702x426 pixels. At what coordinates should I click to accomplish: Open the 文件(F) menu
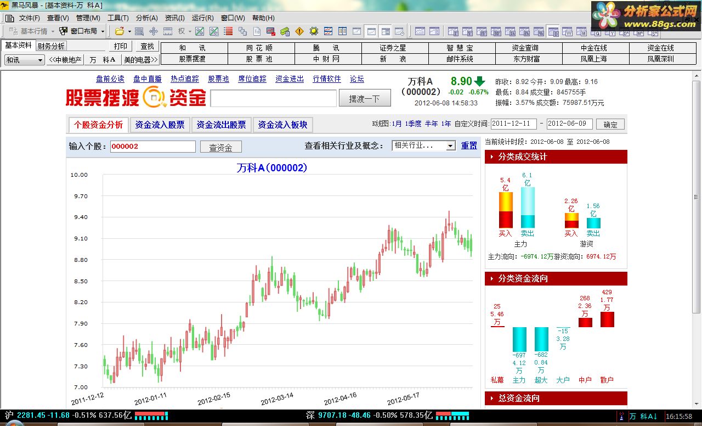pos(30,18)
